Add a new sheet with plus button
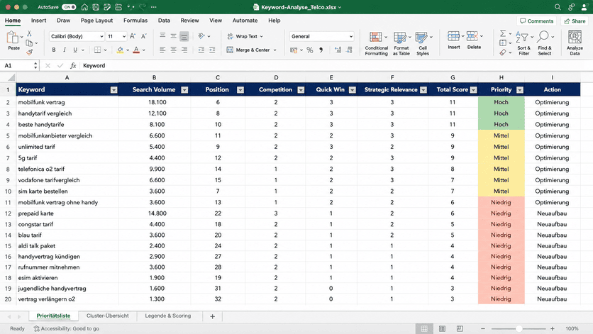The image size is (593, 334). point(213,316)
